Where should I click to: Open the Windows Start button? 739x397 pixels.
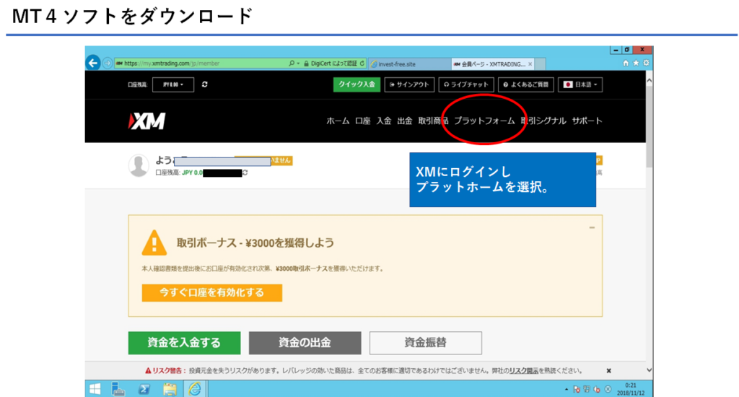(x=95, y=389)
